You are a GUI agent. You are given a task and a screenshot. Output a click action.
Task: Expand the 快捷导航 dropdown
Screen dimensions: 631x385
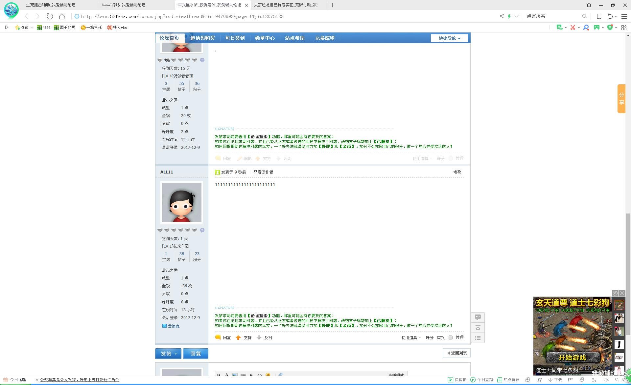pos(450,38)
